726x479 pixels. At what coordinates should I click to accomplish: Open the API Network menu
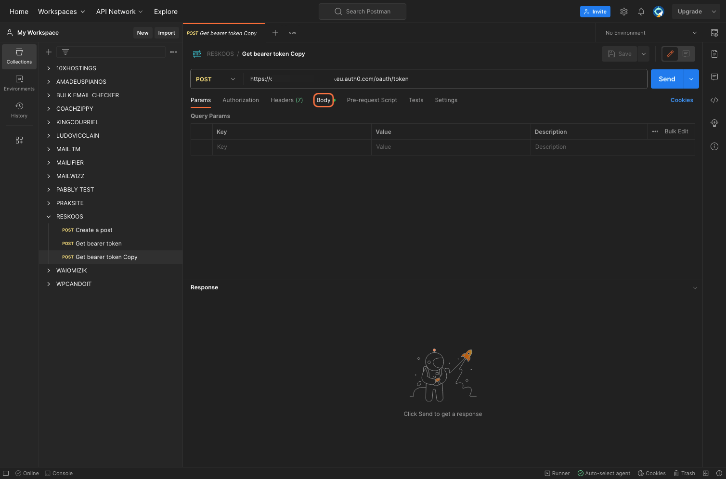[x=119, y=12]
